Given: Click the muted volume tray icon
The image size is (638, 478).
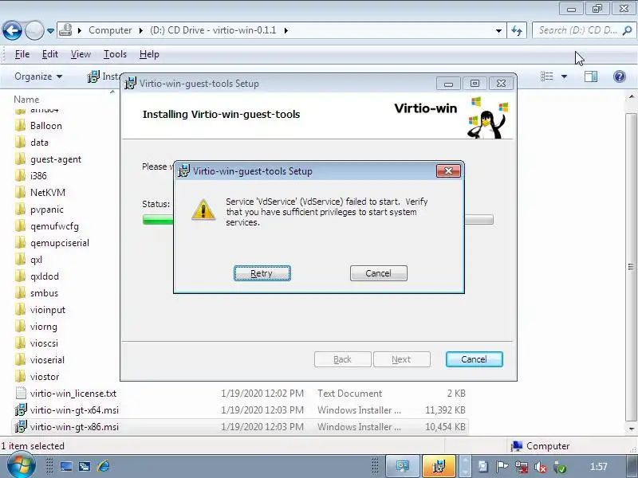Looking at the screenshot, I should [x=541, y=468].
